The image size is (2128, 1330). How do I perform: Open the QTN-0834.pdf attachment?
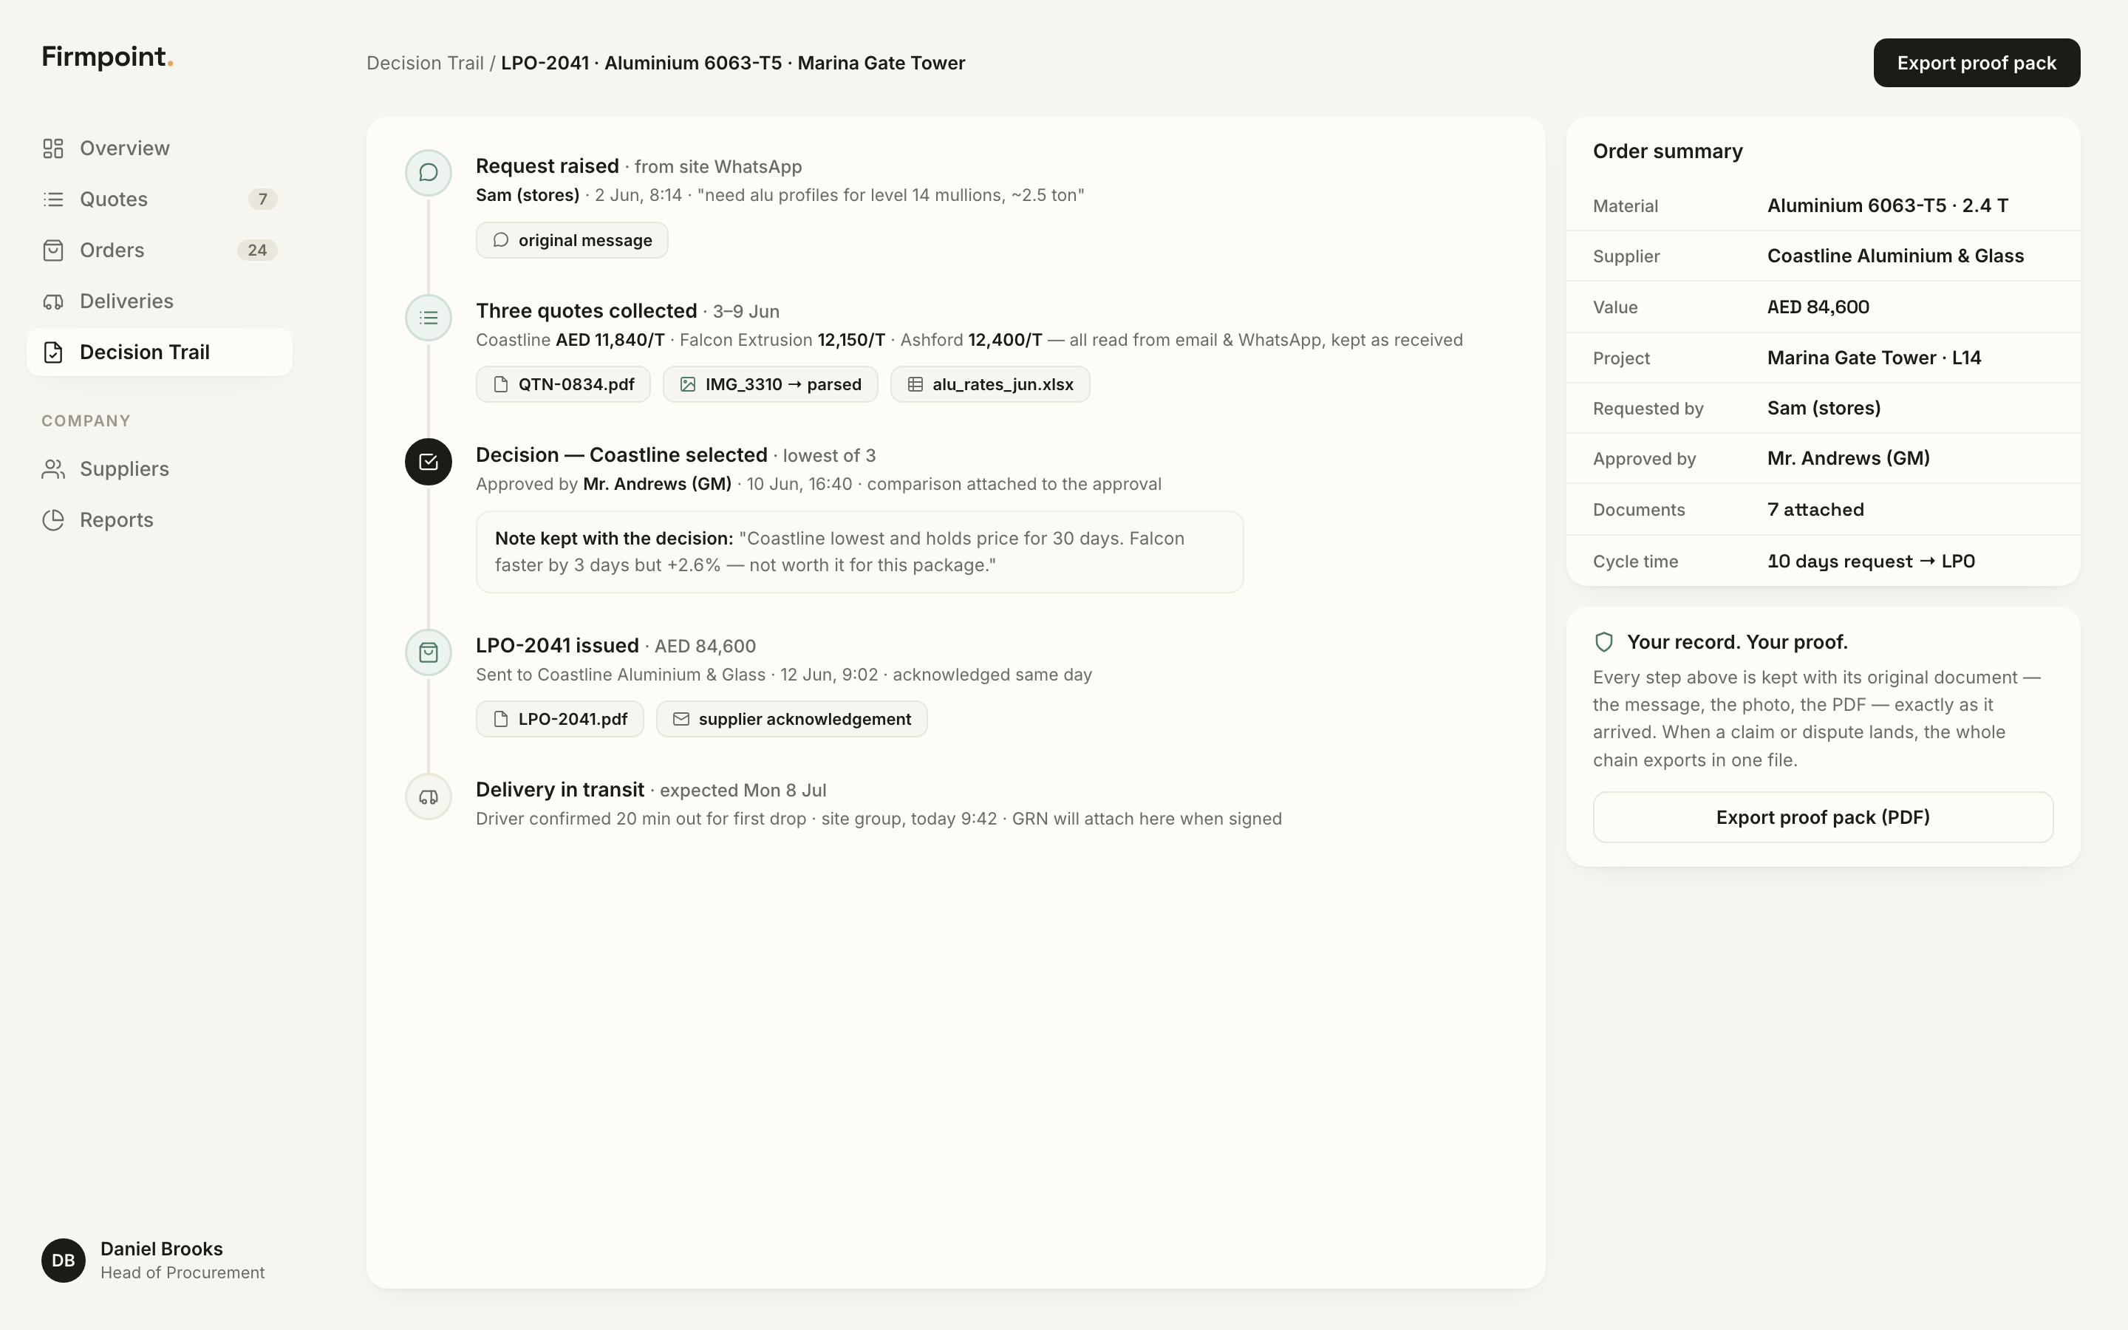point(563,384)
